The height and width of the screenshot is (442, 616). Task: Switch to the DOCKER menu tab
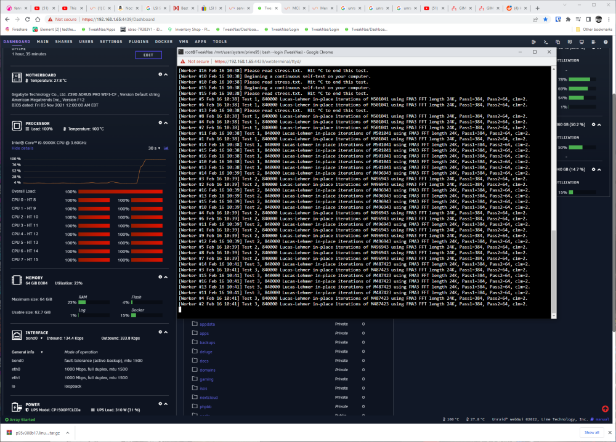(164, 42)
